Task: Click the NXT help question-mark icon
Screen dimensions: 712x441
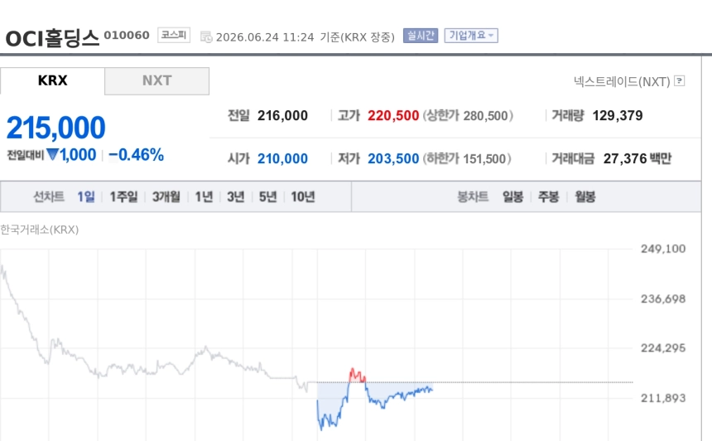Action: point(680,81)
